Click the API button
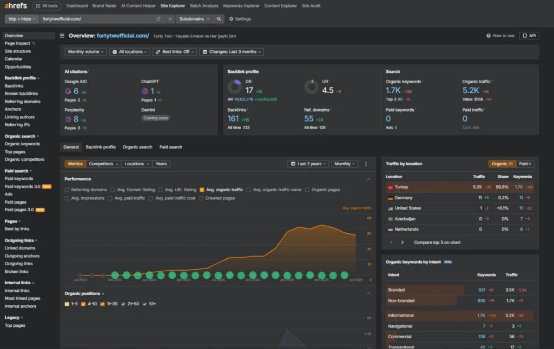Image resolution: width=554 pixels, height=349 pixels. pos(529,36)
